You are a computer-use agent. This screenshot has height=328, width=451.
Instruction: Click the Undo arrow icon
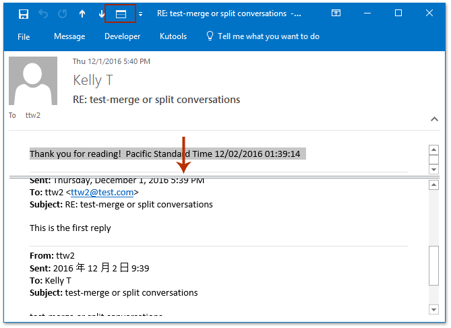[x=44, y=13]
